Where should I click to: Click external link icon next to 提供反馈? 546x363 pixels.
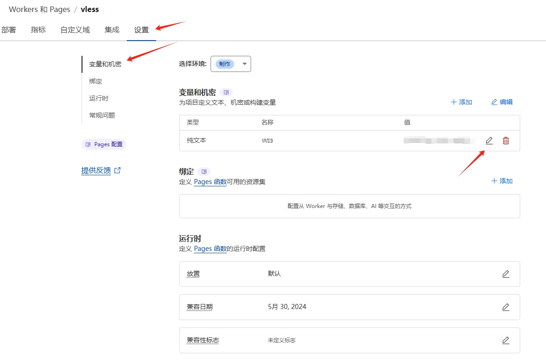[x=117, y=170]
